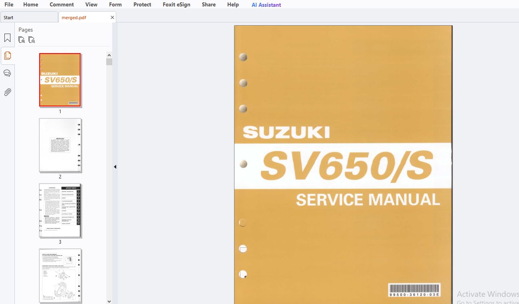
Task: Click the thumbnail panel scrollbar thumb
Action: click(109, 62)
